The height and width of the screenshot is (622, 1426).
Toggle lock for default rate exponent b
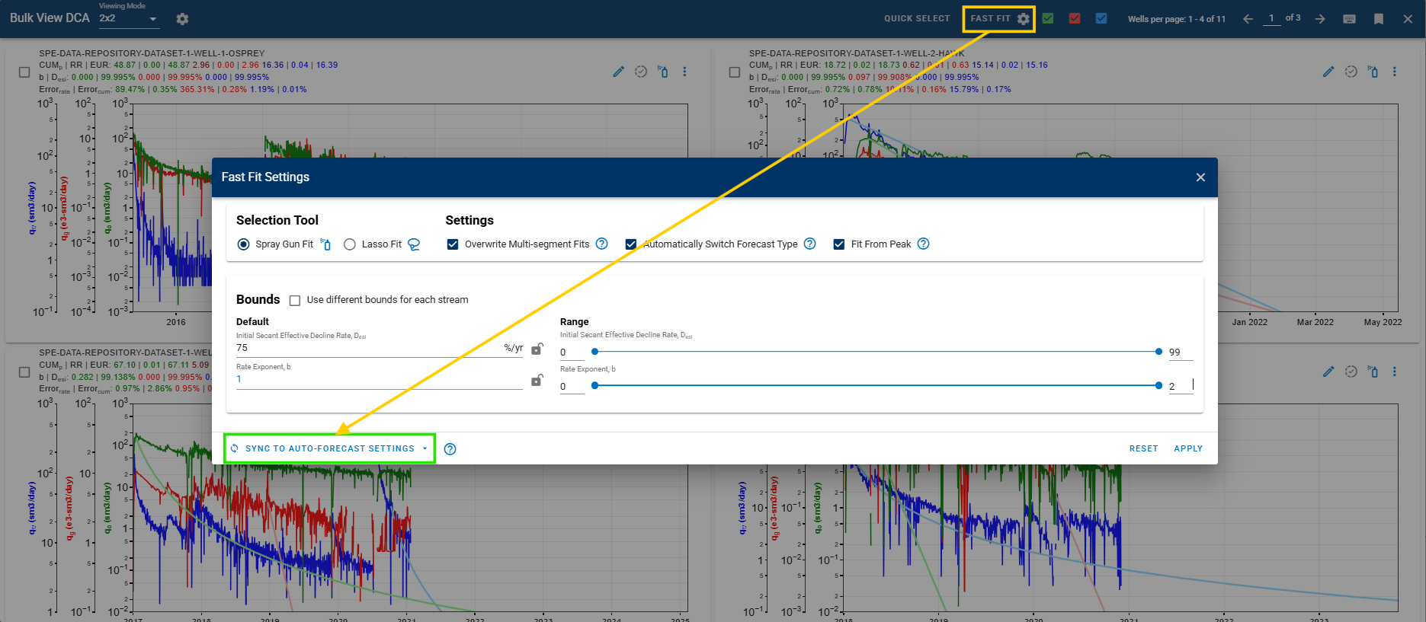tap(537, 380)
